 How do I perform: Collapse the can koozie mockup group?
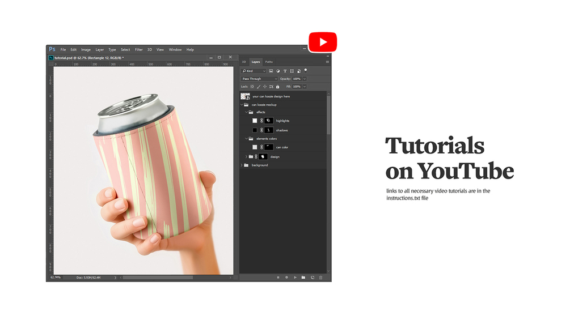click(242, 105)
